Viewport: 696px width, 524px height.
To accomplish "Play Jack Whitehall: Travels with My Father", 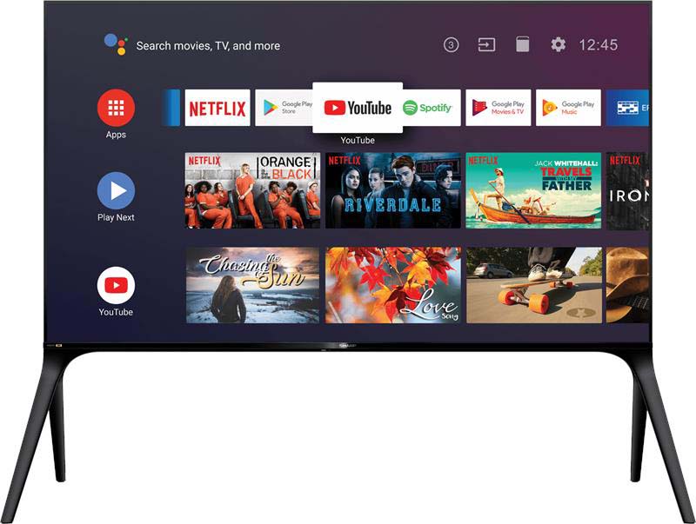I will pos(533,190).
